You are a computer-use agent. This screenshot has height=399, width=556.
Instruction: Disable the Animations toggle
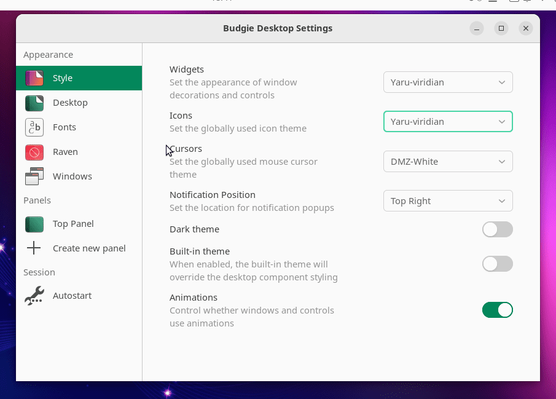[498, 310]
